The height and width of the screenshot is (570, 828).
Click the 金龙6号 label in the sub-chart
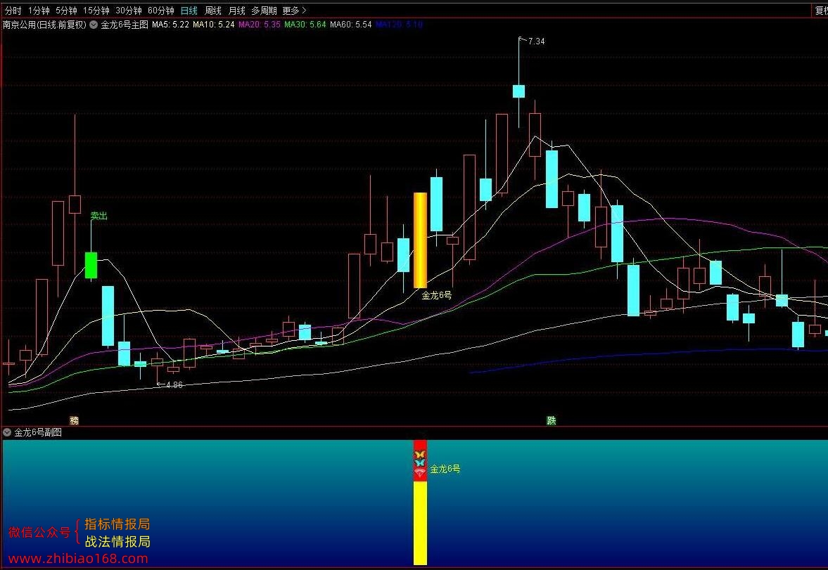click(x=445, y=469)
